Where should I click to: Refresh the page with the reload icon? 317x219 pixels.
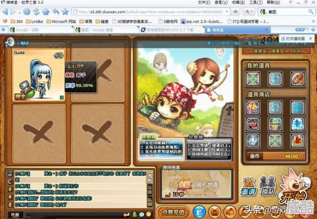pyautogui.click(x=36, y=12)
